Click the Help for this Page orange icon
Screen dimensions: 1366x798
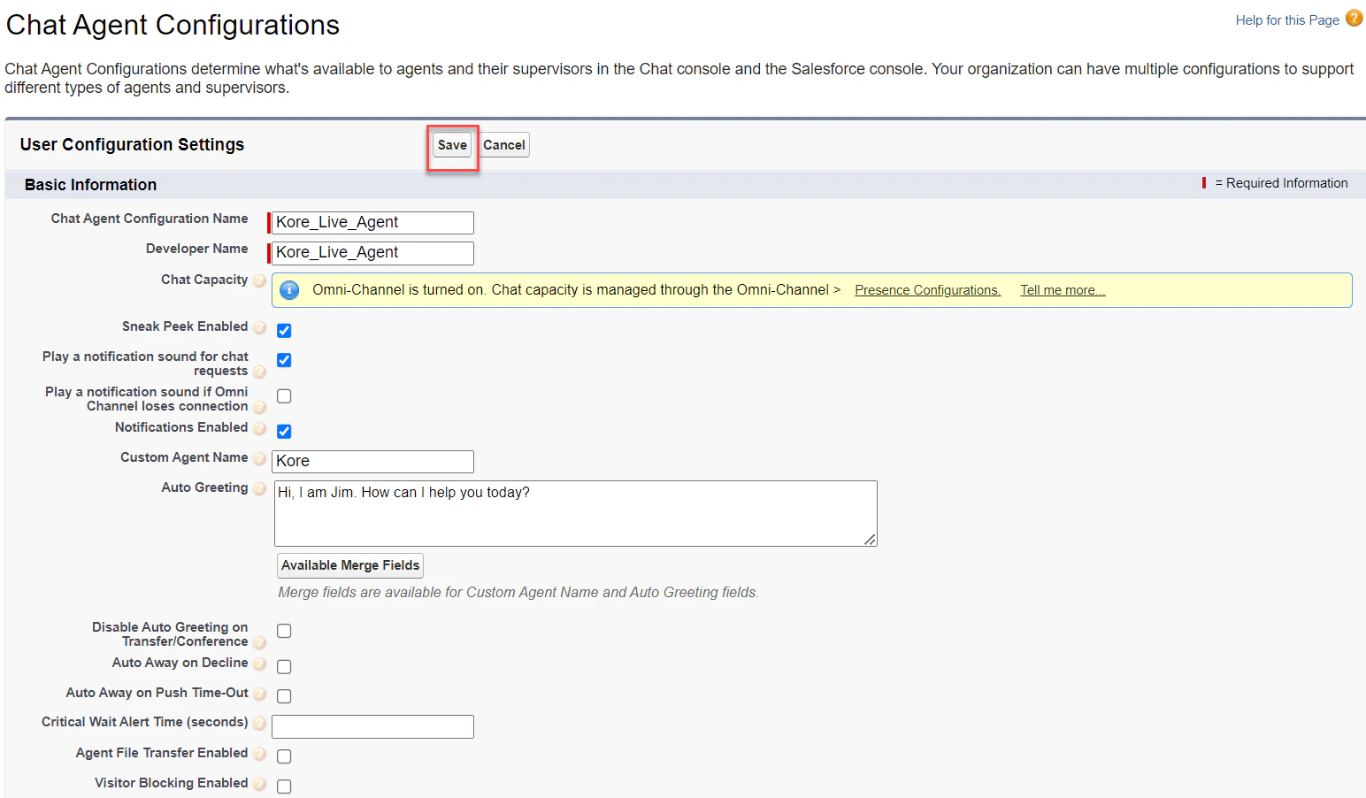pyautogui.click(x=1354, y=18)
